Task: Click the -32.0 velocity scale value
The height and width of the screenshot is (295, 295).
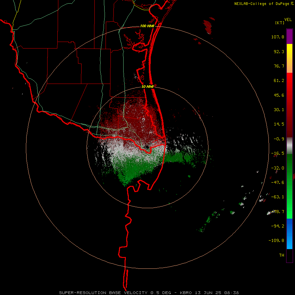Action: tap(278, 168)
